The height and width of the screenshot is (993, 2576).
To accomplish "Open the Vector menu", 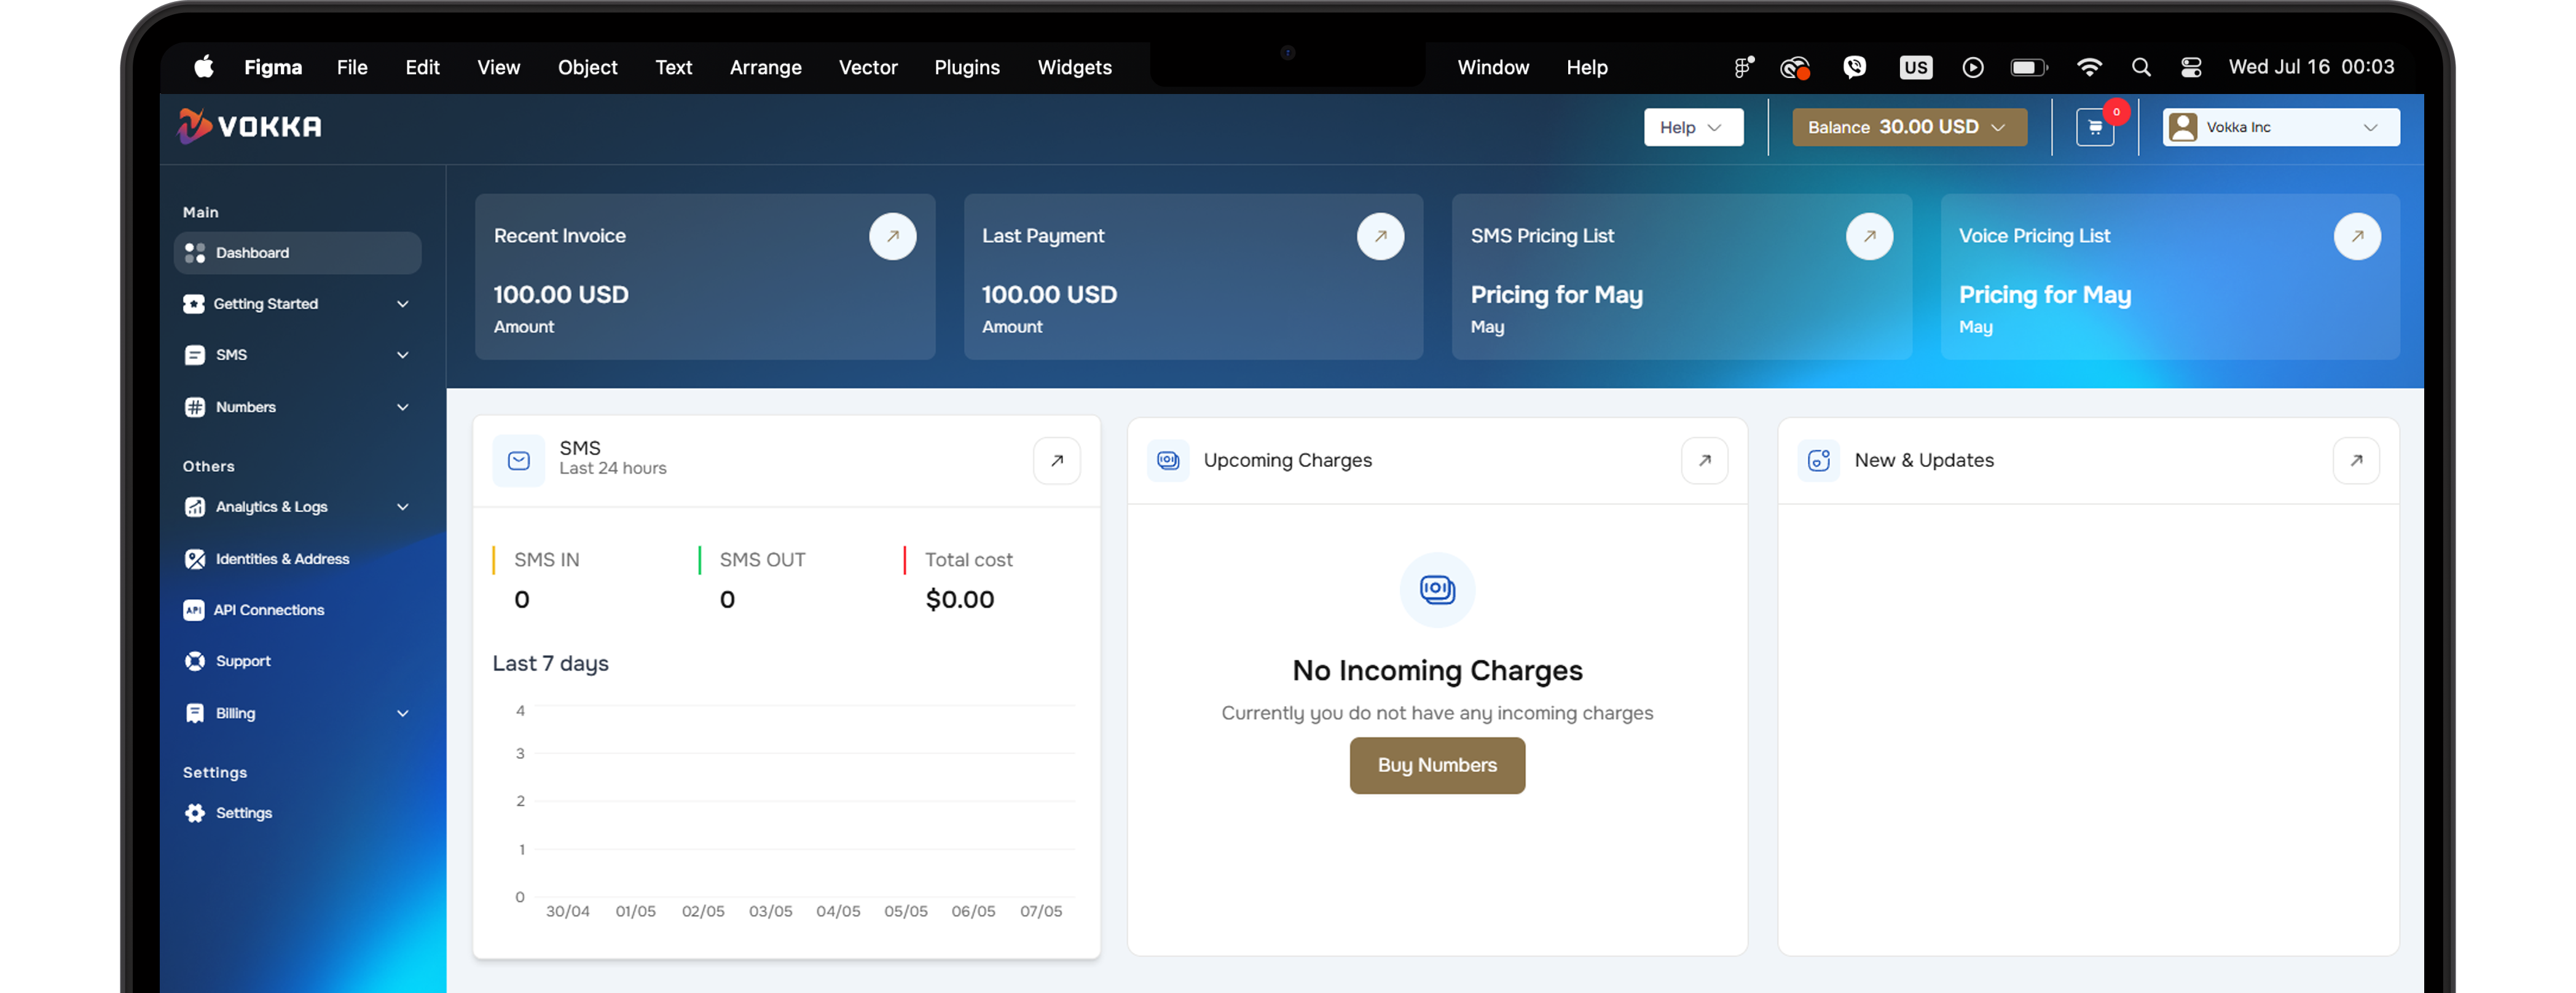I will point(867,67).
